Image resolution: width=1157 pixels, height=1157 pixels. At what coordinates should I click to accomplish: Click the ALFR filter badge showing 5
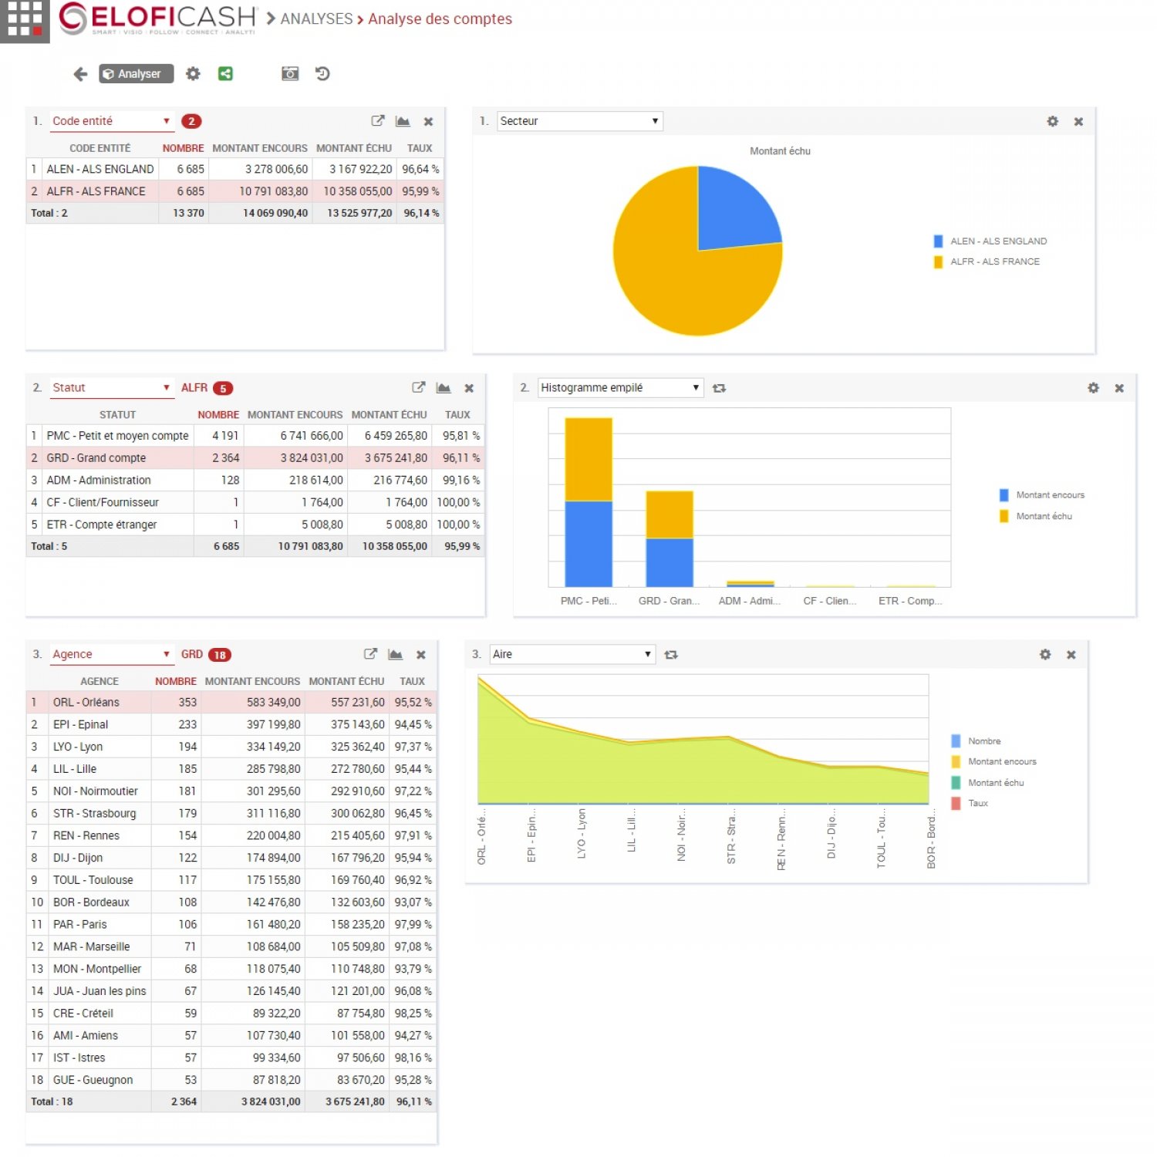222,388
